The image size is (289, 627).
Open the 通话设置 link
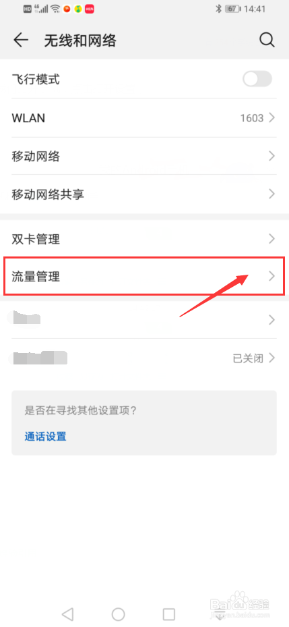[x=46, y=436]
